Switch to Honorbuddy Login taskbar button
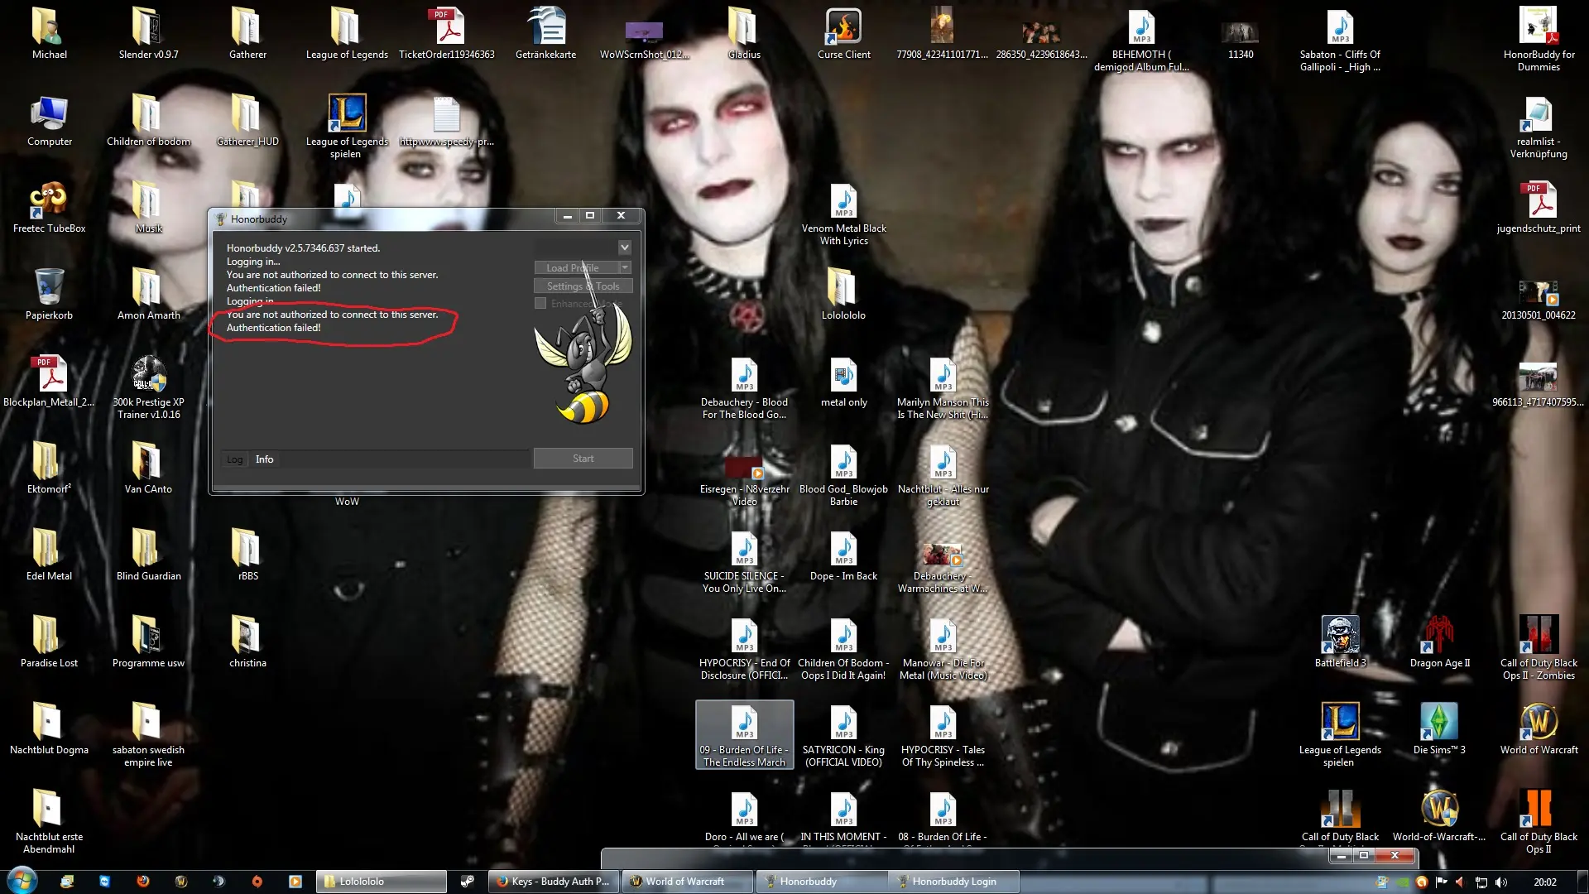Viewport: 1589px width, 894px height. [953, 882]
